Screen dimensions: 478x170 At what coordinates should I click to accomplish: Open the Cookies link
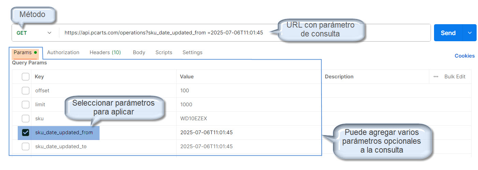point(464,56)
